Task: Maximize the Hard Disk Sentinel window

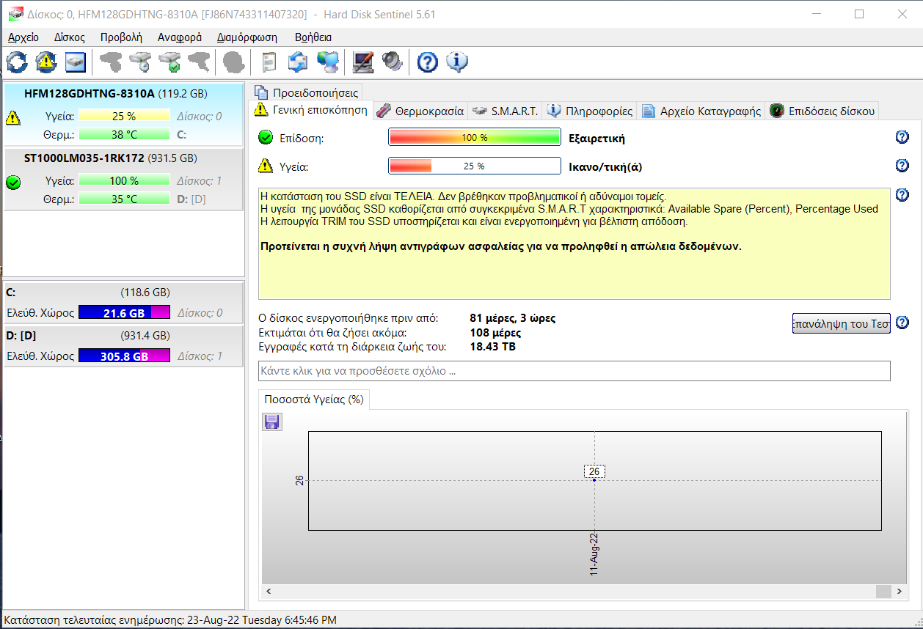Action: pos(859,14)
